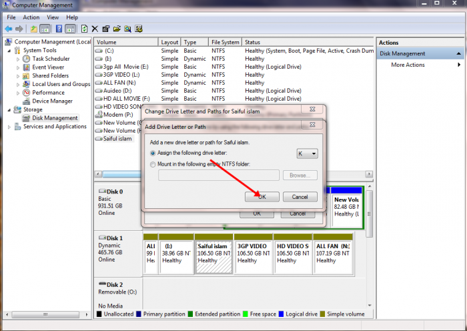The width and height of the screenshot is (467, 331).
Task: Select the 3GP VIDEO partition on Disk 1
Action: pyautogui.click(x=253, y=254)
